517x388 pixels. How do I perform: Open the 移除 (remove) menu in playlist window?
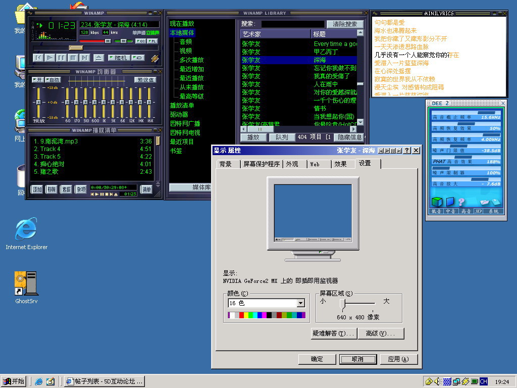coord(51,189)
